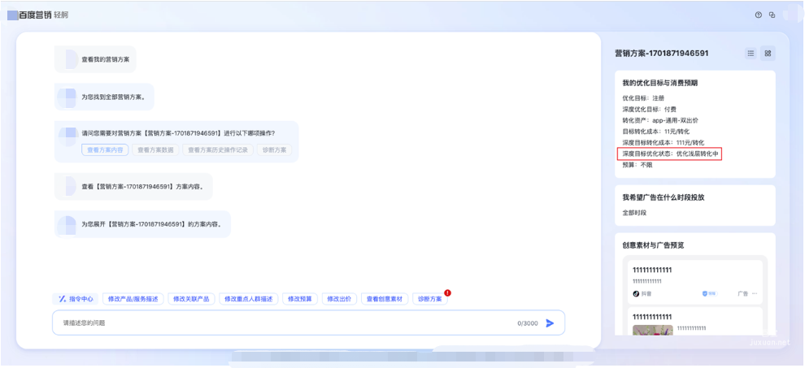Click 修改产品/服务描述 quick command
This screenshot has width=805, height=368.
[x=133, y=299]
